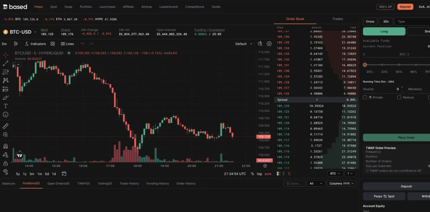Open the All filter dropdown

pos(316,184)
